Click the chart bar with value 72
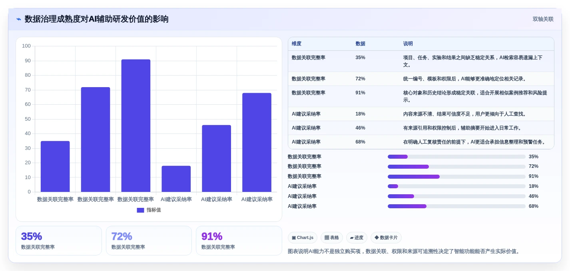The image size is (570, 271). pos(96,139)
